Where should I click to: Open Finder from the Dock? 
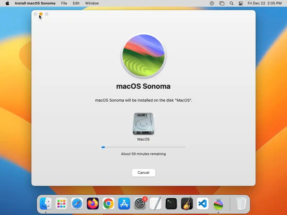tap(46, 204)
